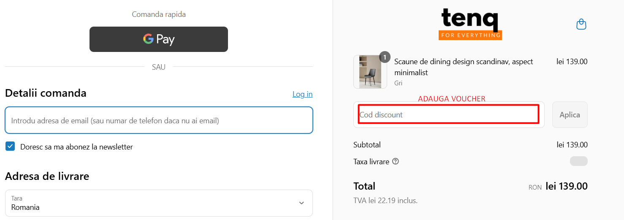Pay with the Google Pay button
Viewport: 624px width, 220px height.
click(159, 39)
